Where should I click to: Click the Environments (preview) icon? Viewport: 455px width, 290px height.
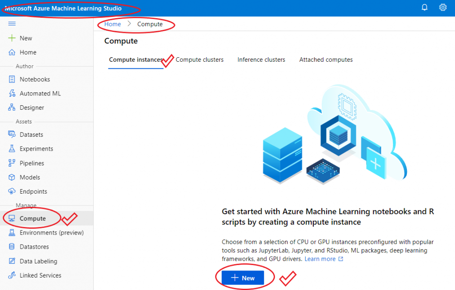[12, 233]
